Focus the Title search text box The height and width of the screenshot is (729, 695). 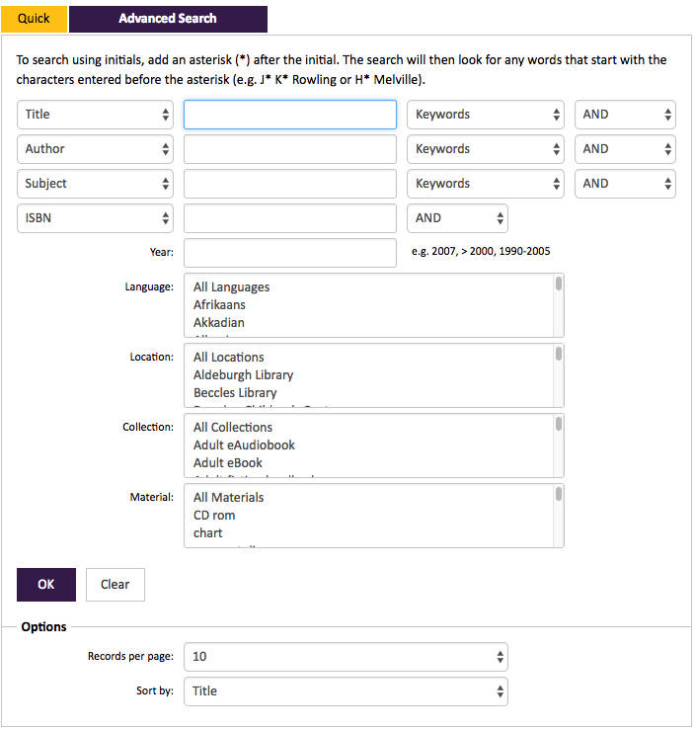(290, 115)
